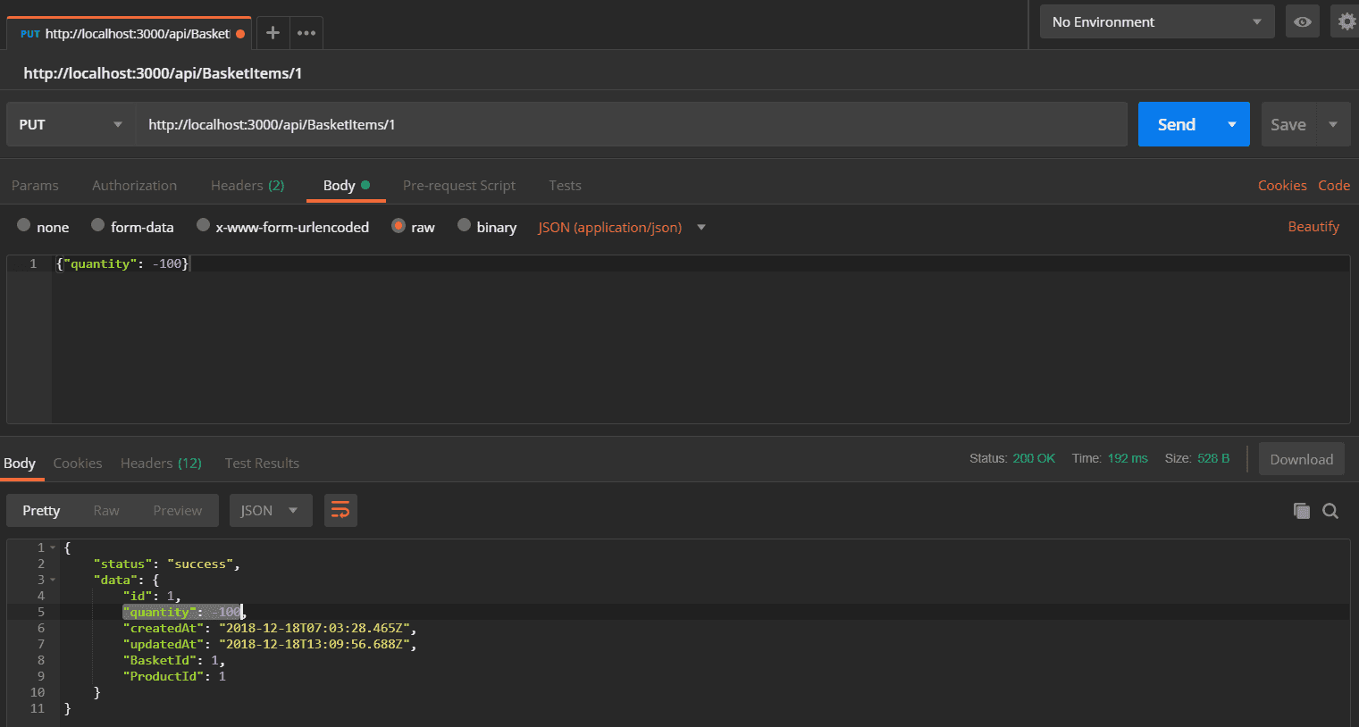Open manage environments gear icon
The width and height of the screenshot is (1359, 727).
(1346, 21)
